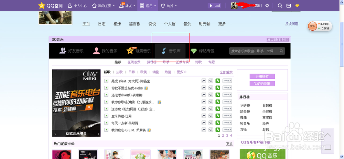Set 是爱 (feat. 方大同) as background music green icon
The height and width of the screenshot is (159, 344).
(218, 81)
